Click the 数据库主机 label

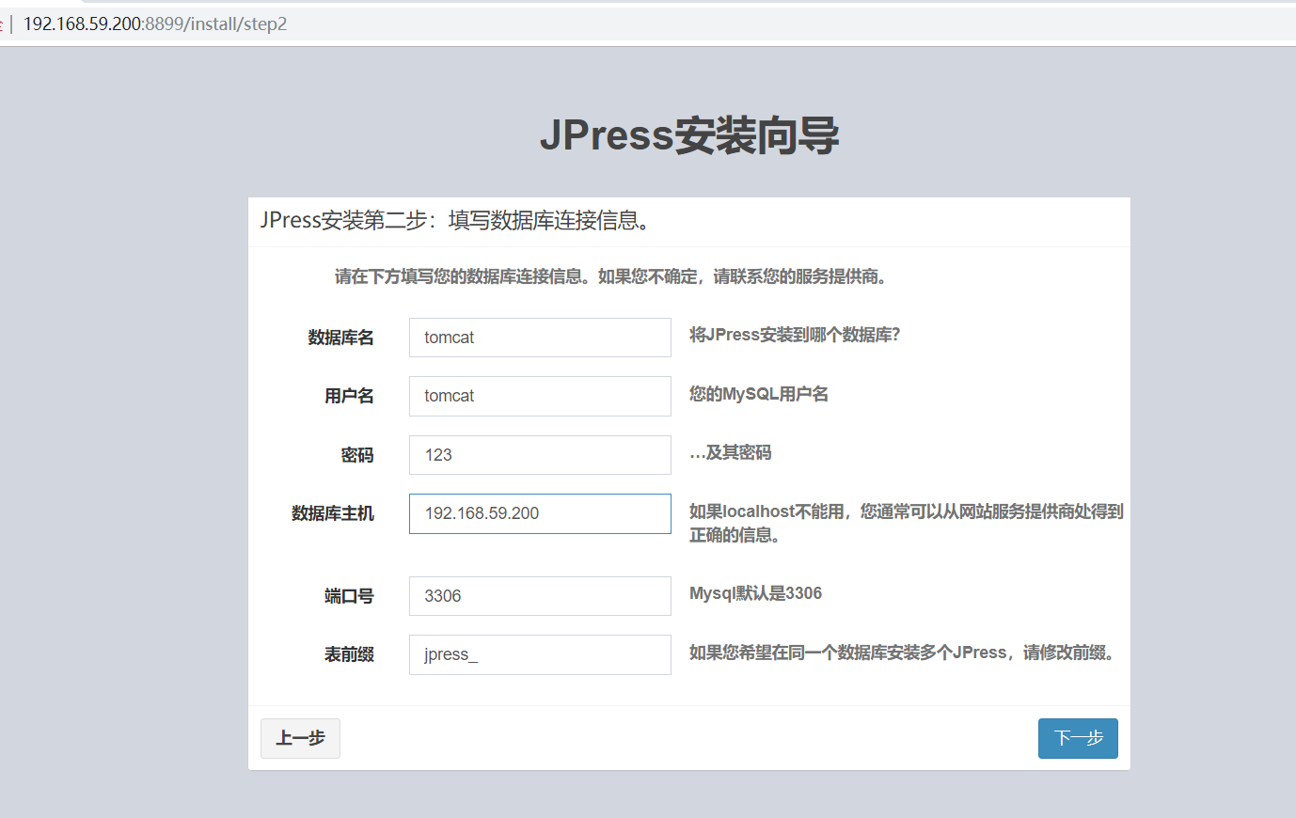tap(333, 513)
